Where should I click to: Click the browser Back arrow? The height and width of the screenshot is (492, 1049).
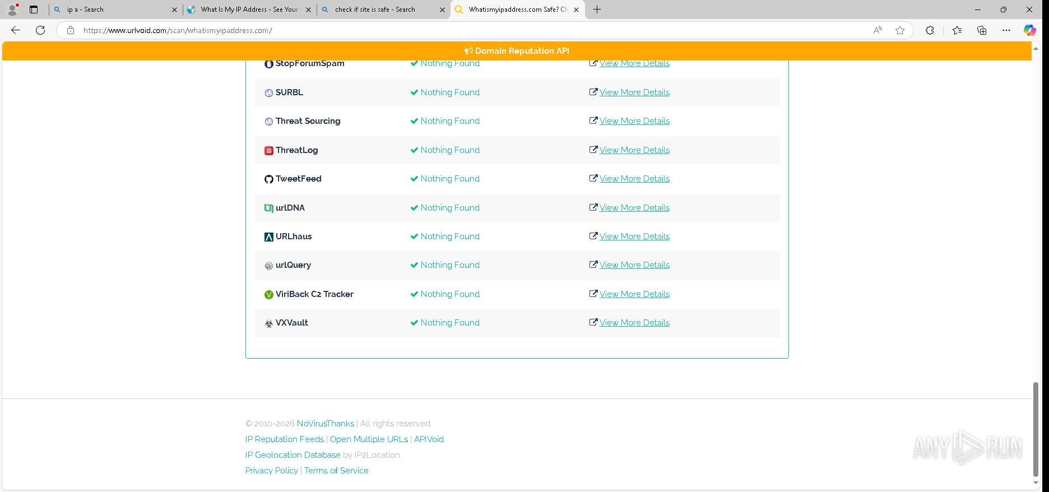coord(16,30)
